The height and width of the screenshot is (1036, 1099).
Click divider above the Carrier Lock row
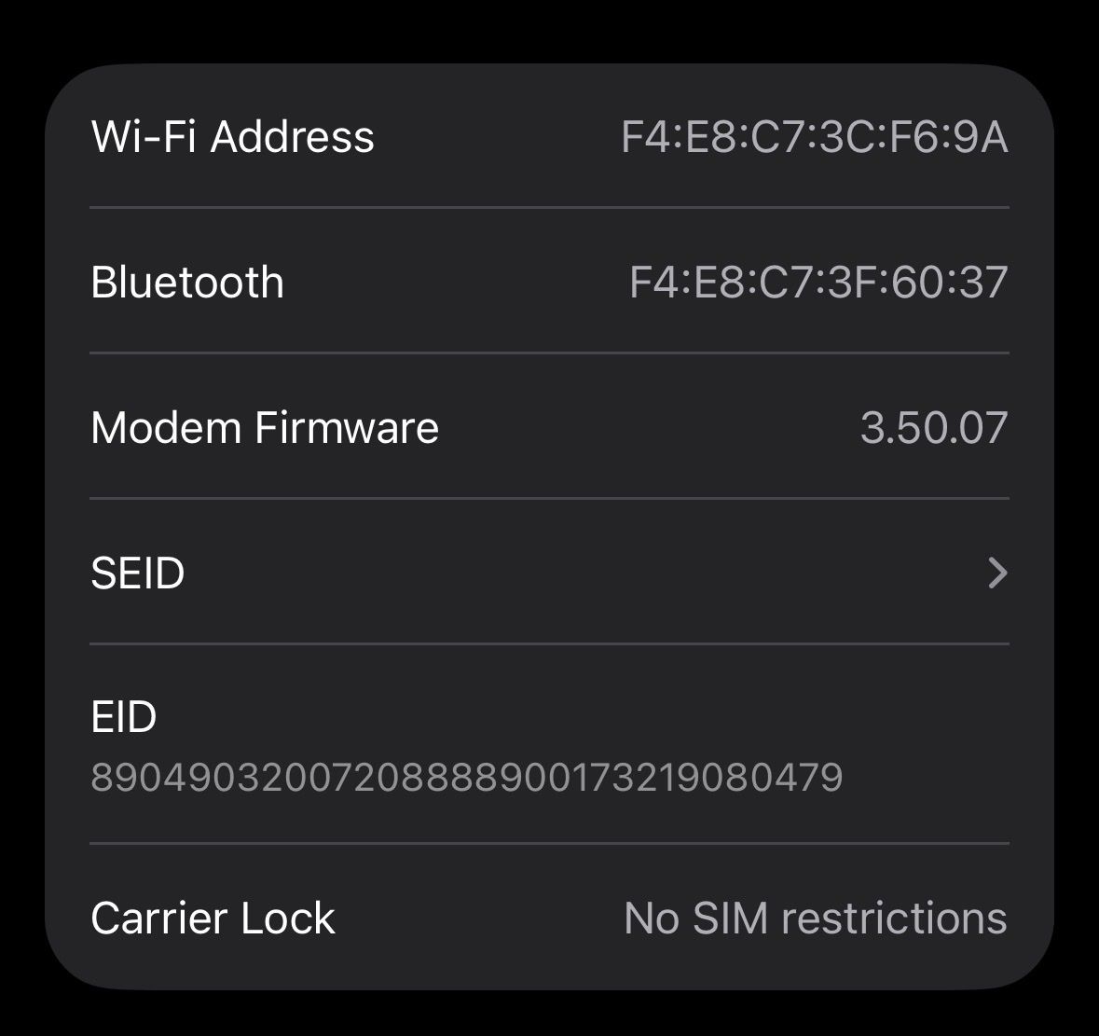[x=550, y=843]
